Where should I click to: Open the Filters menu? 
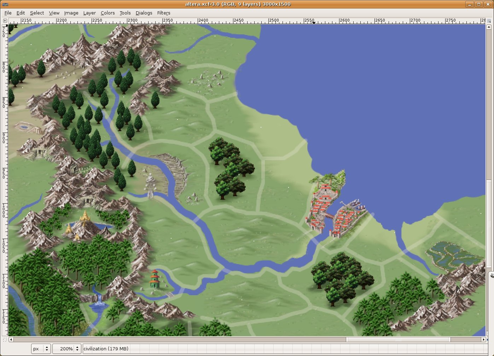coord(164,13)
